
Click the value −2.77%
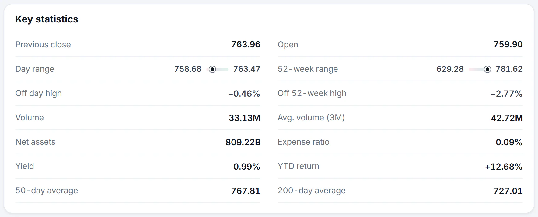507,93
